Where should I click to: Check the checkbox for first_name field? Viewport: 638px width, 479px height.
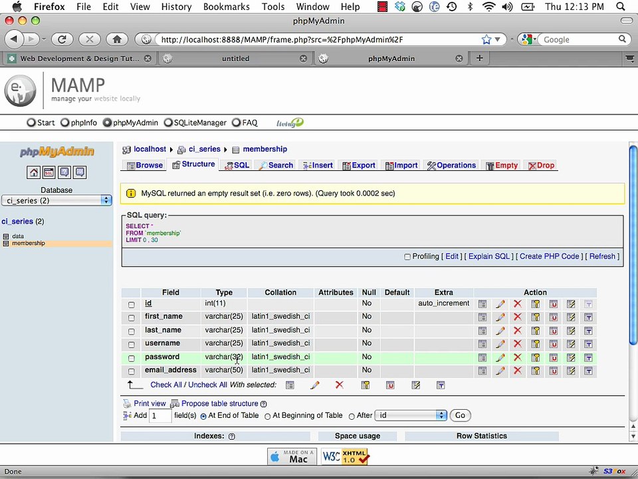click(132, 318)
